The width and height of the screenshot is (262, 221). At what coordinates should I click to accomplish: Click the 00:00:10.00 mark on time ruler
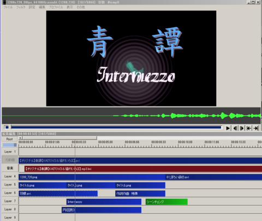(x=185, y=142)
